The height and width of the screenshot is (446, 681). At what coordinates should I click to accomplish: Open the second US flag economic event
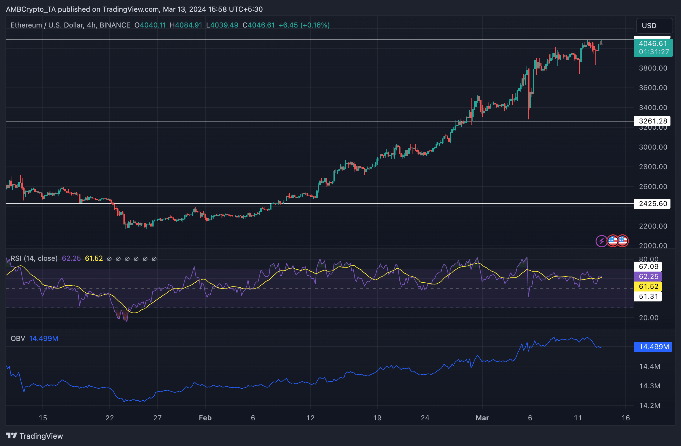622,241
